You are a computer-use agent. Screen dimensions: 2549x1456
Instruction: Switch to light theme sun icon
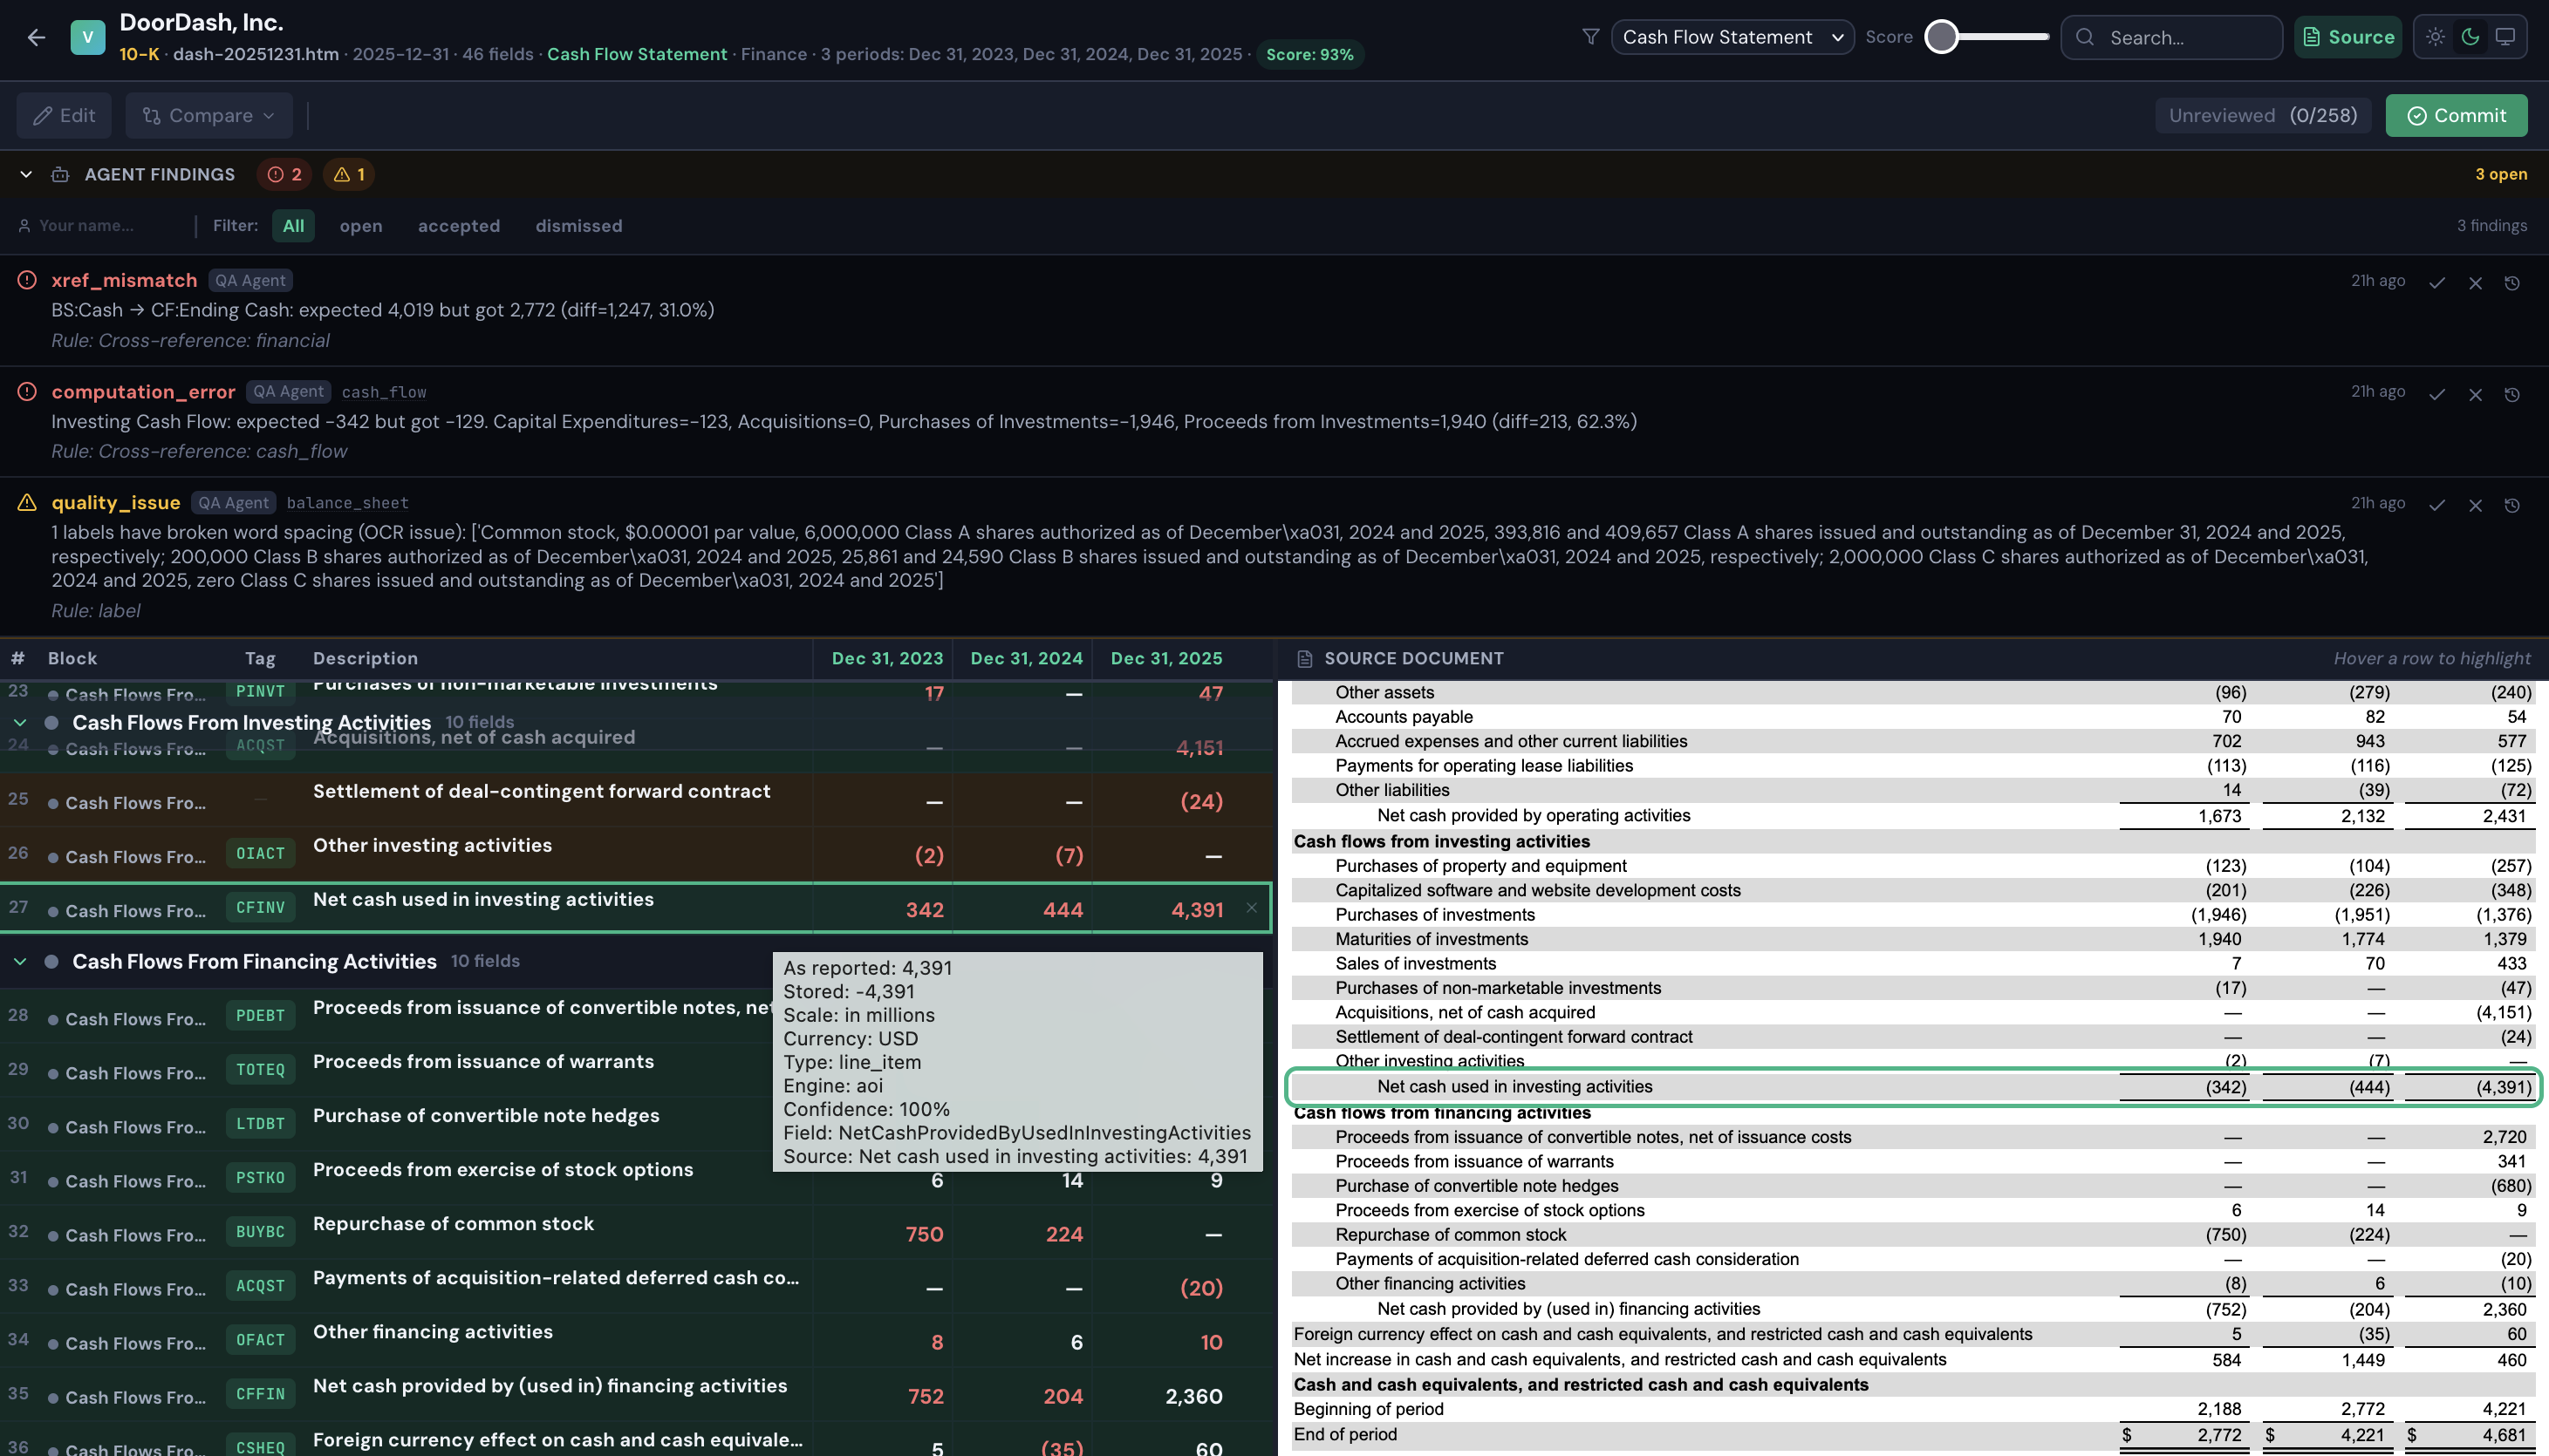(x=2436, y=37)
